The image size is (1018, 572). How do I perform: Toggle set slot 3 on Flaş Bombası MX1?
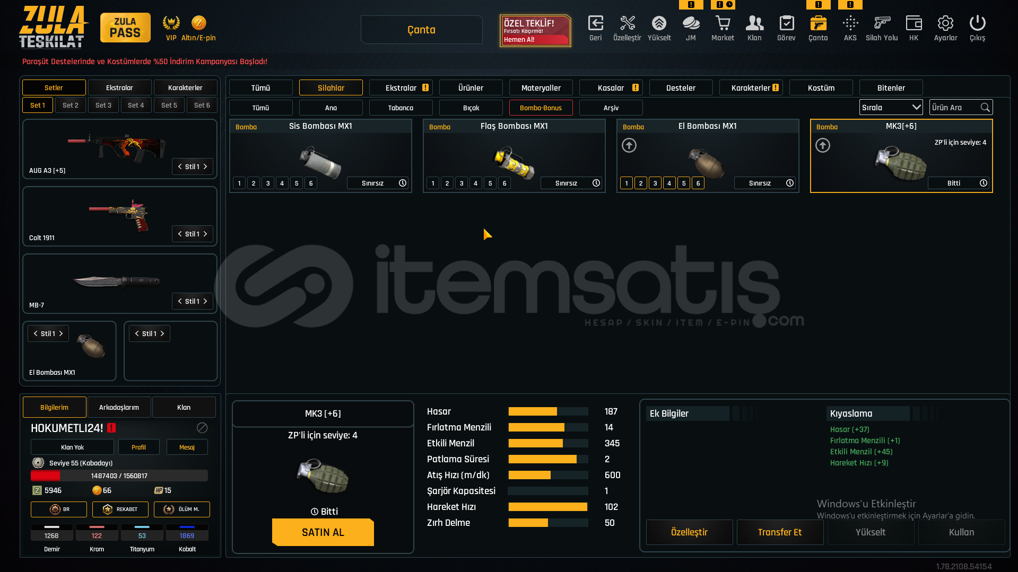(462, 183)
